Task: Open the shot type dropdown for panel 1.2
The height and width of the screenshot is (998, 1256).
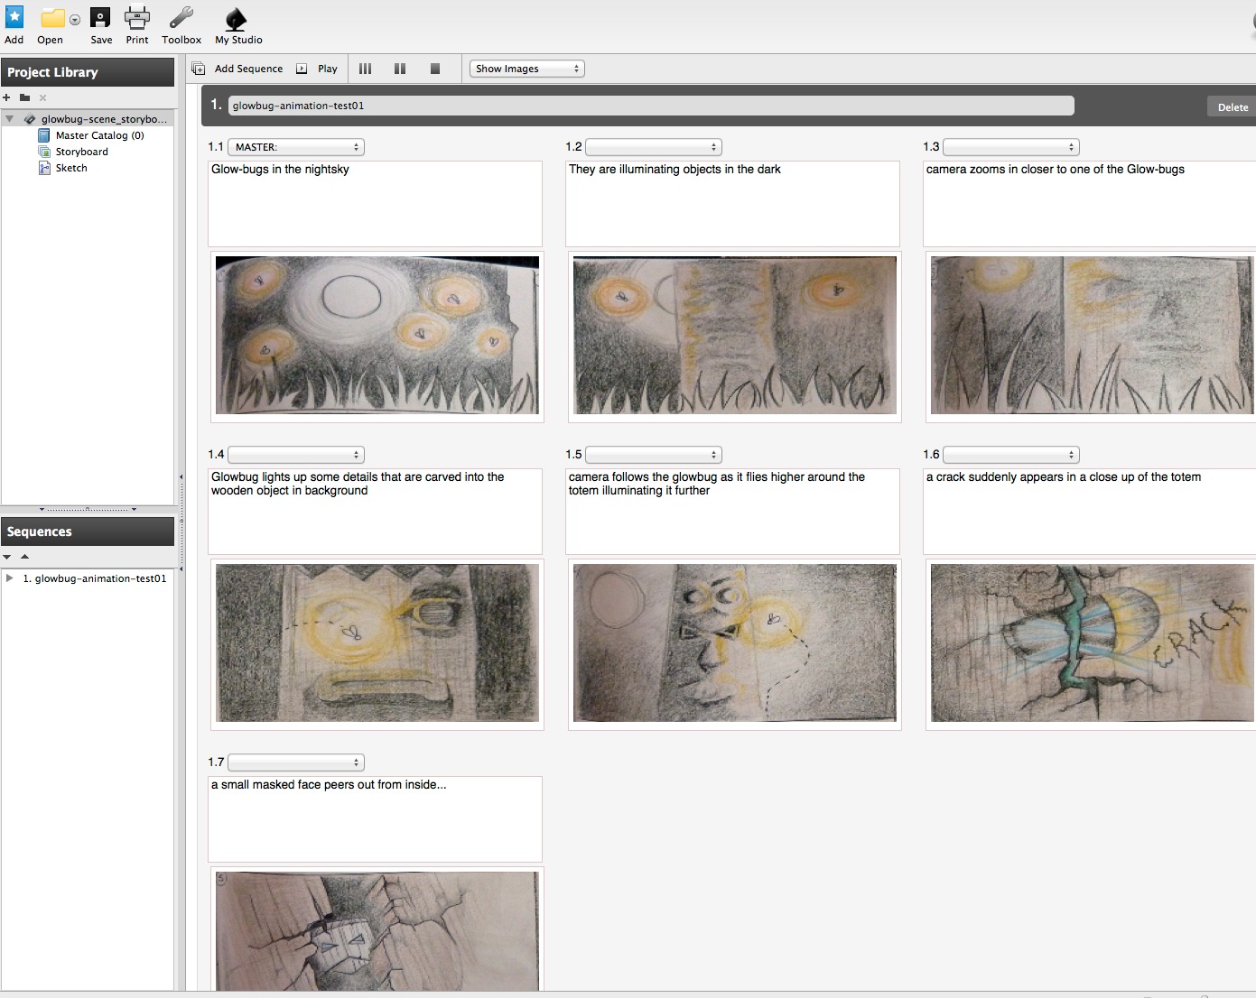Action: (653, 147)
